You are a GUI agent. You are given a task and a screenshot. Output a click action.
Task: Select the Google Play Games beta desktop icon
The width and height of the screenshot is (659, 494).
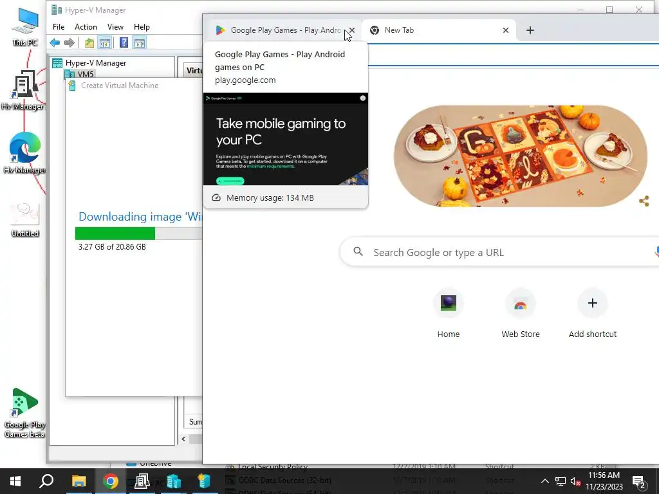(25, 413)
